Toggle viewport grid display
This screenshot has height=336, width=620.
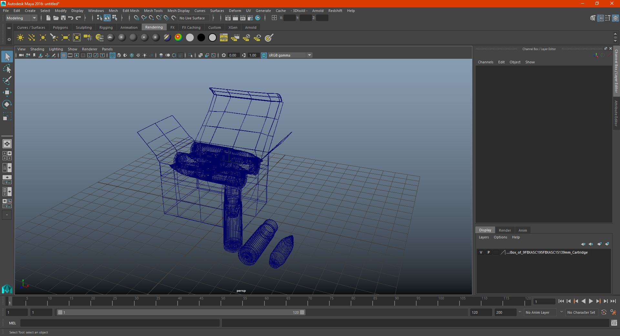pyautogui.click(x=64, y=55)
